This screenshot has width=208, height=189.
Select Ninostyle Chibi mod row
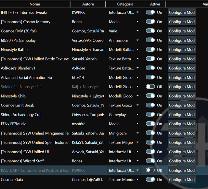[14, 96]
